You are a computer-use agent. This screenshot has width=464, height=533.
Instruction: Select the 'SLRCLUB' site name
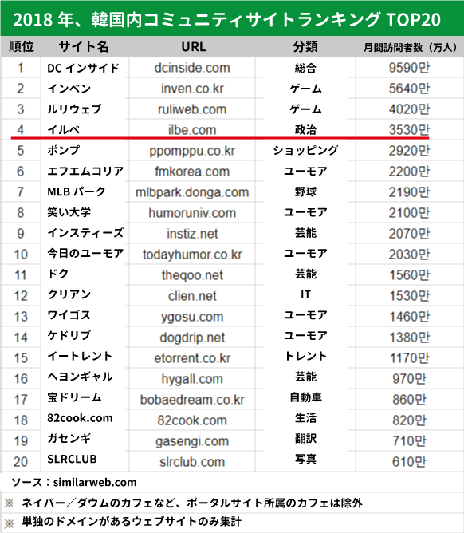(x=72, y=459)
